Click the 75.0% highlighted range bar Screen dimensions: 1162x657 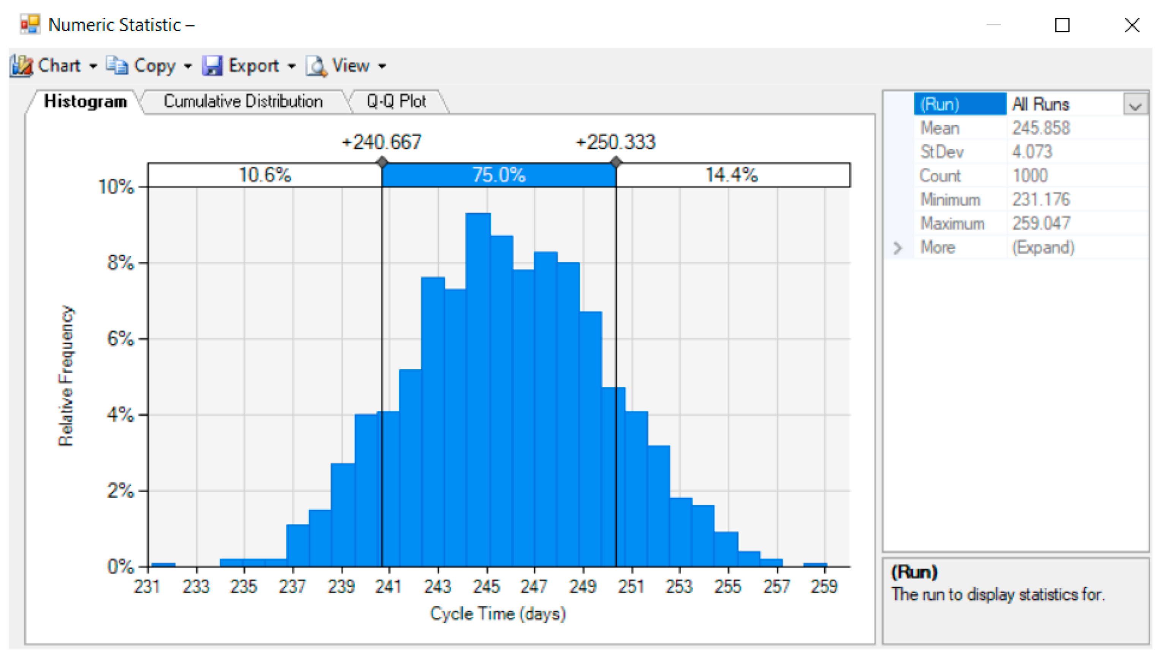(x=499, y=175)
